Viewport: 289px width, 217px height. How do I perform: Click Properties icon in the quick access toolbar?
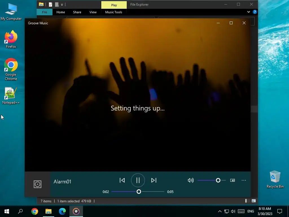pyautogui.click(x=50, y=5)
